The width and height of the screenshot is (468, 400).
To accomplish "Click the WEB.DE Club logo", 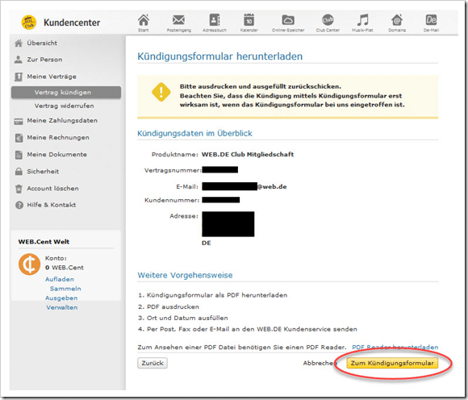I will point(29,23).
